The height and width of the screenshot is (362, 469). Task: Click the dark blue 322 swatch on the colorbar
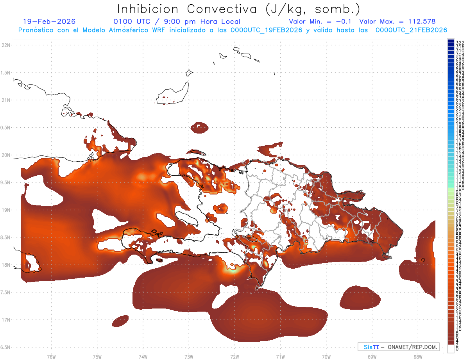[x=451, y=41]
